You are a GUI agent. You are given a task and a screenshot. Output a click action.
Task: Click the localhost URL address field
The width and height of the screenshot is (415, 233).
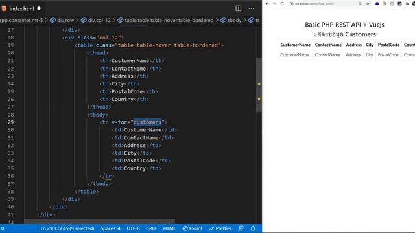coord(314,3)
